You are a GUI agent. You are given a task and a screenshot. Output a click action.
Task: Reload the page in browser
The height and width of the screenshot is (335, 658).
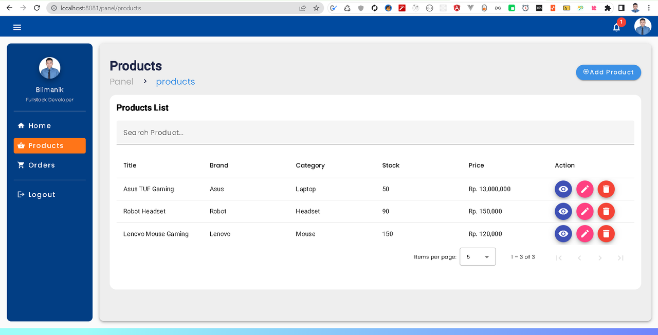36,8
